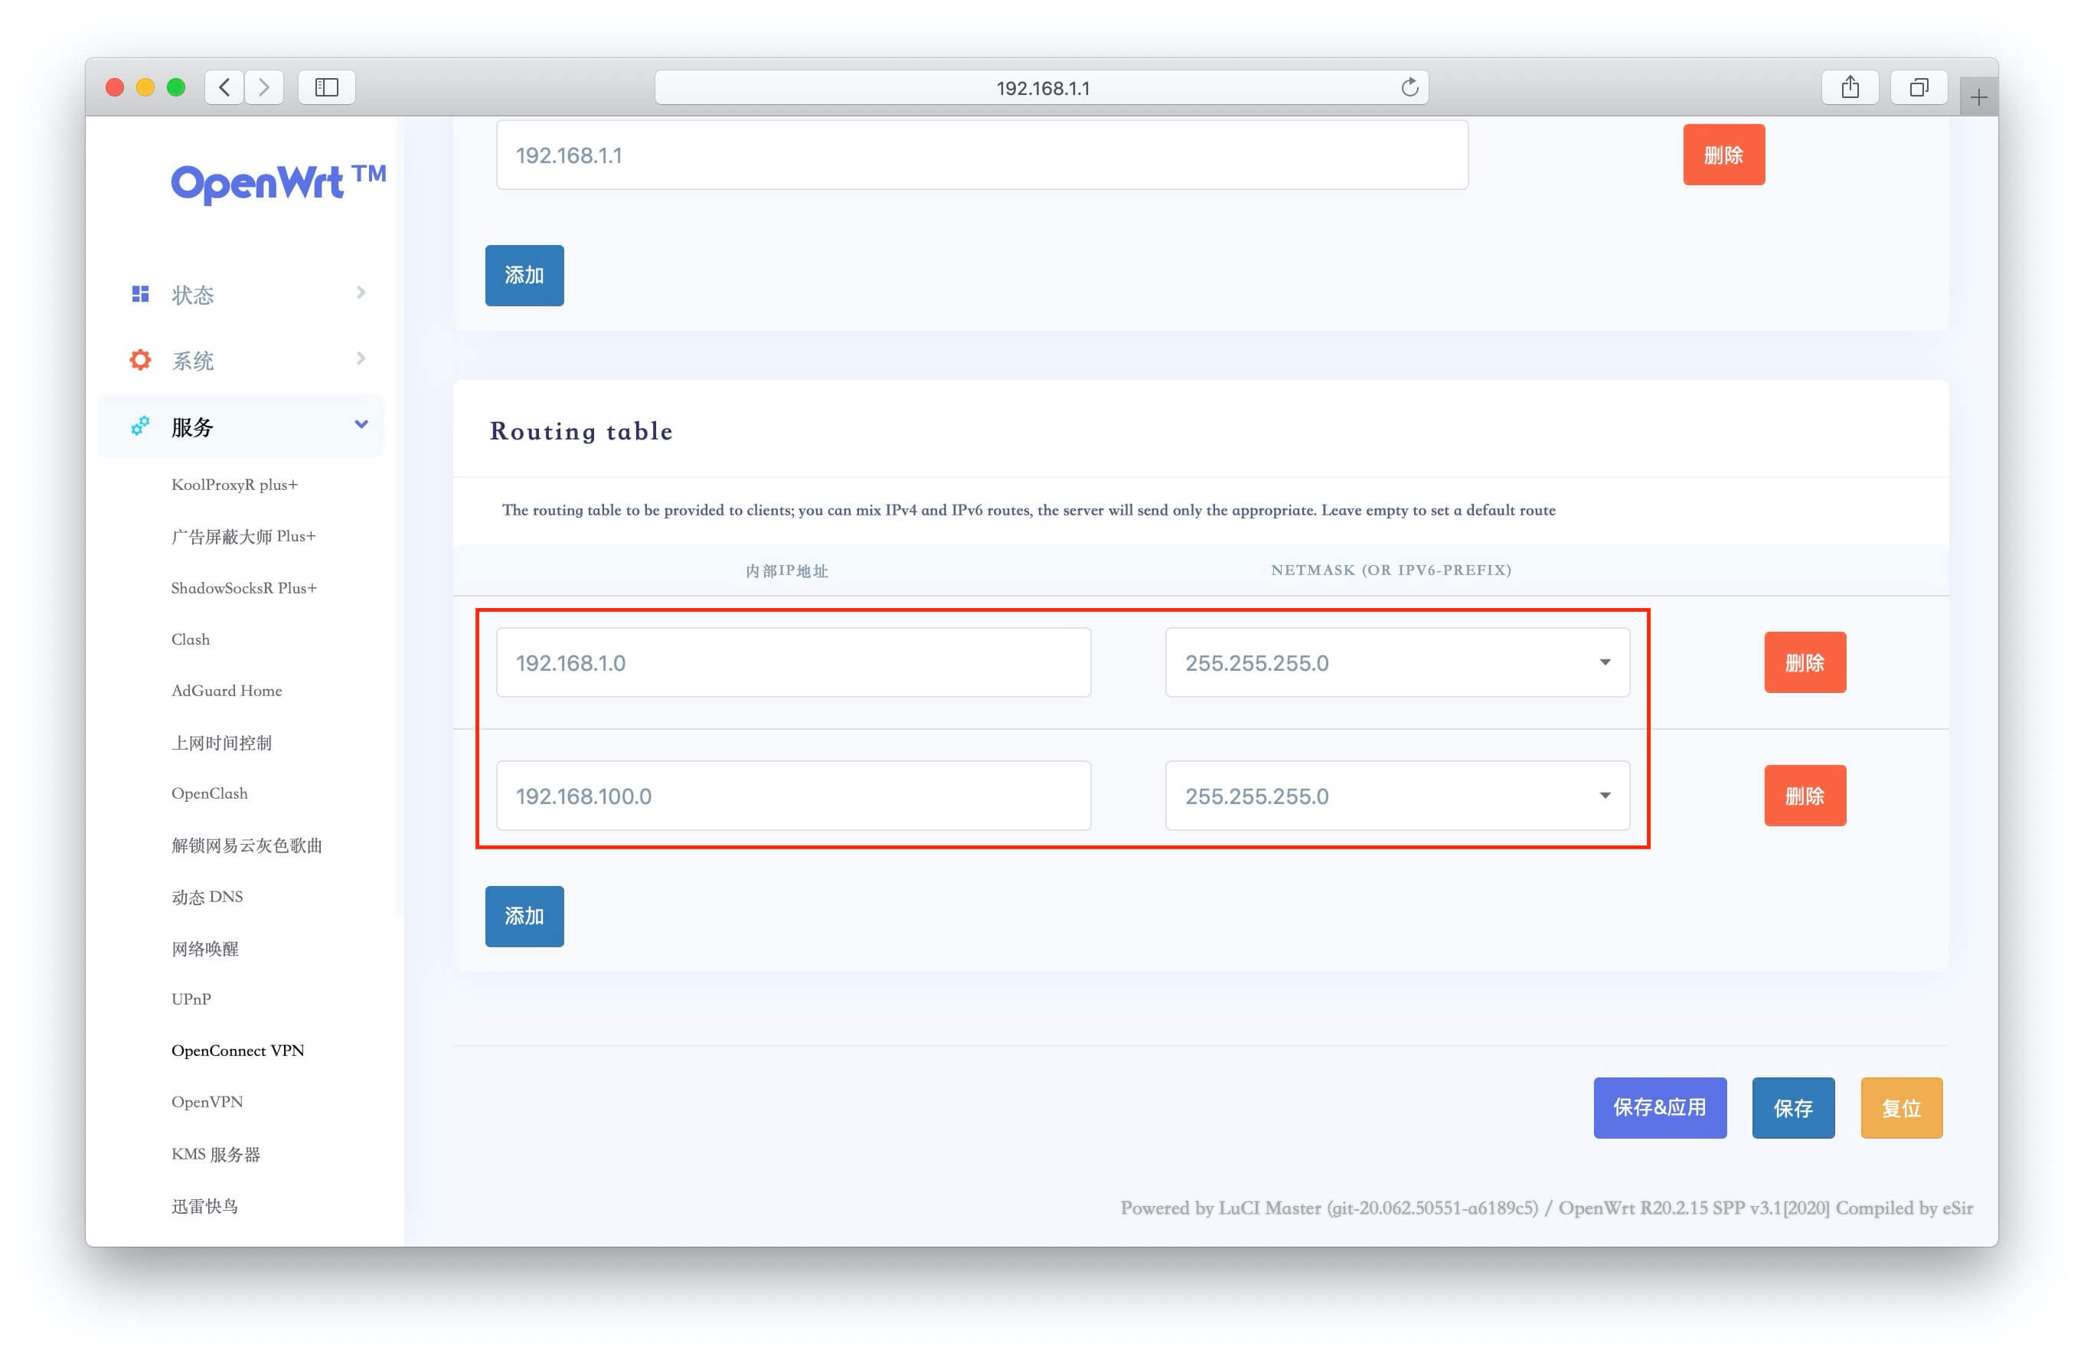The height and width of the screenshot is (1360, 2084).
Task: Open AdGuard Home in the sidebar
Action: tap(226, 690)
